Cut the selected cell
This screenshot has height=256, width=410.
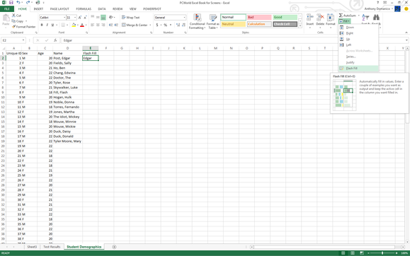pyautogui.click(x=16, y=16)
